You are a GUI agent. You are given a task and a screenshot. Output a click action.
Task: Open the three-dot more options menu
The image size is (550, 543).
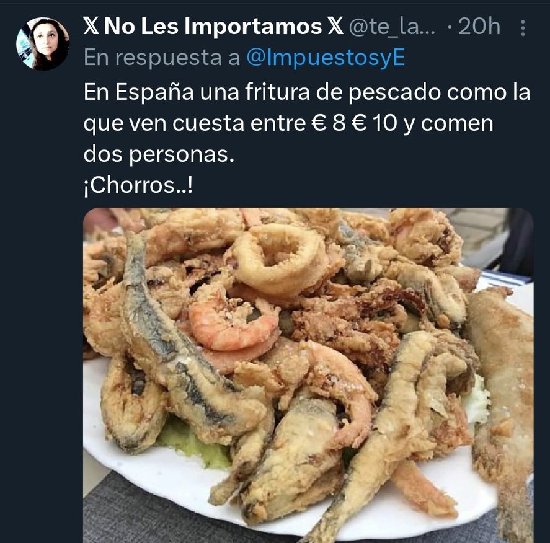(523, 28)
